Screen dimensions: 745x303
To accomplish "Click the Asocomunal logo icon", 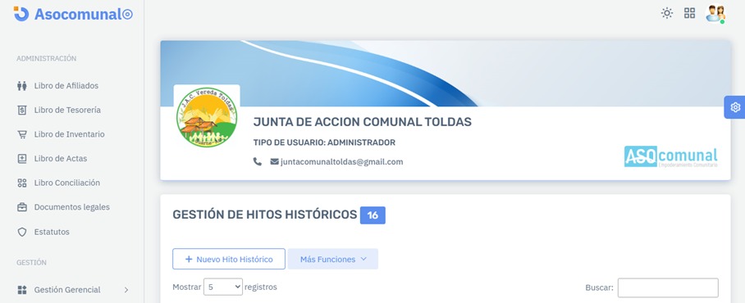I will pos(21,14).
